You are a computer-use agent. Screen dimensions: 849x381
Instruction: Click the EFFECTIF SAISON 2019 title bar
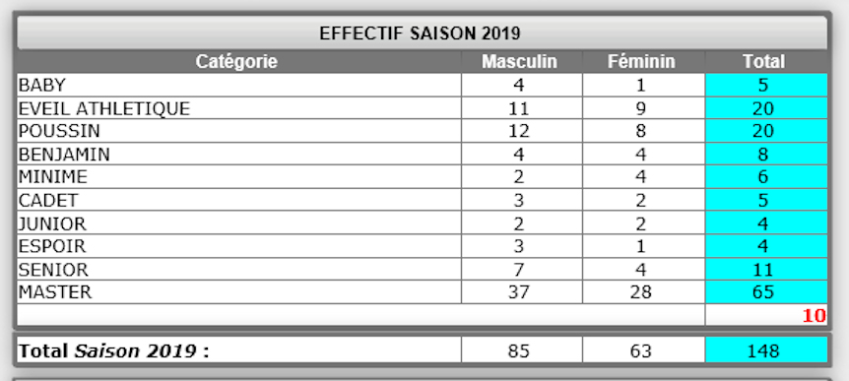pos(422,33)
